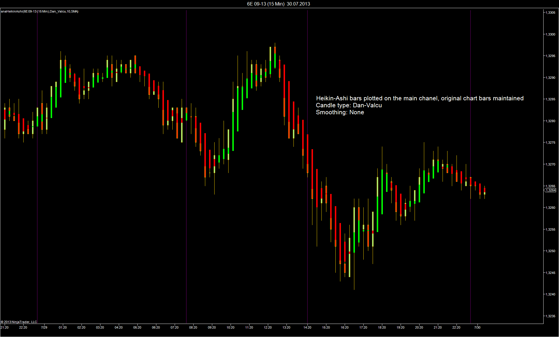
Task: Click the Heikin-Ashi annotation text line
Action: pyautogui.click(x=420, y=98)
